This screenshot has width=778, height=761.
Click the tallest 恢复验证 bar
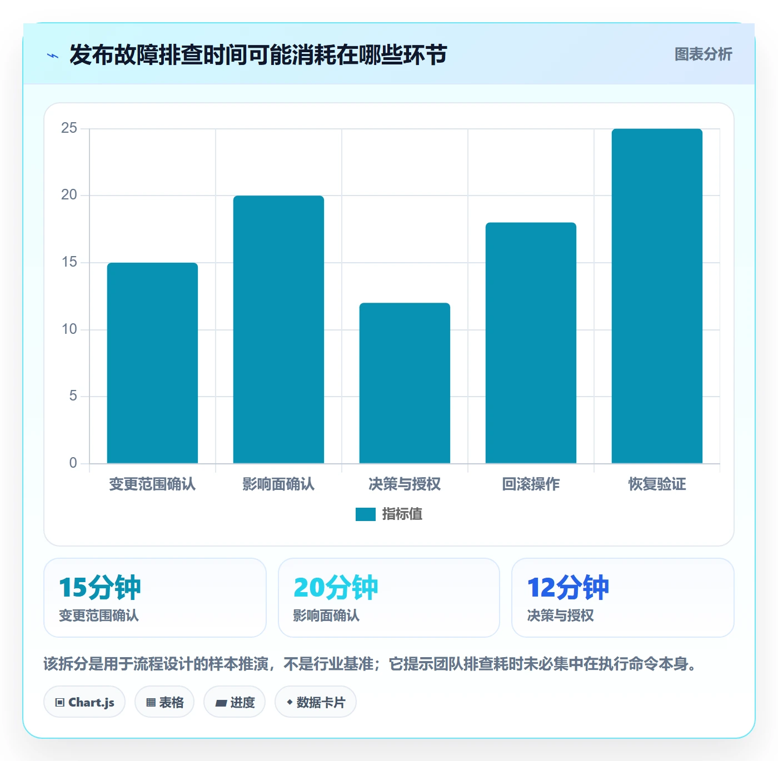coord(657,296)
